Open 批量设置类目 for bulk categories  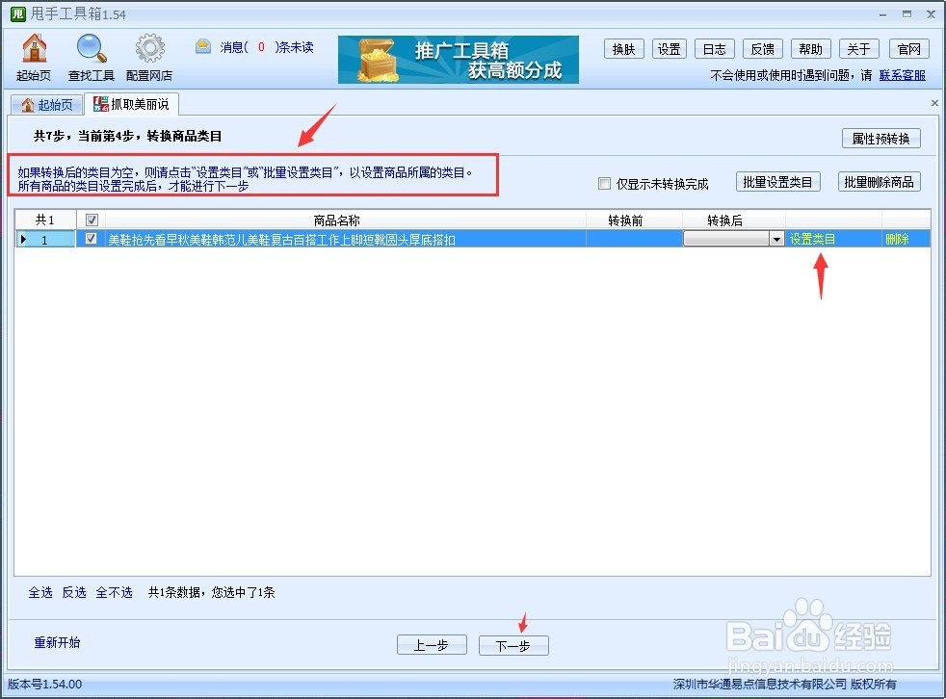(777, 181)
